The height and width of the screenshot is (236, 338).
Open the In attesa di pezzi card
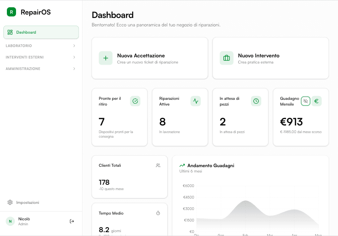240,117
